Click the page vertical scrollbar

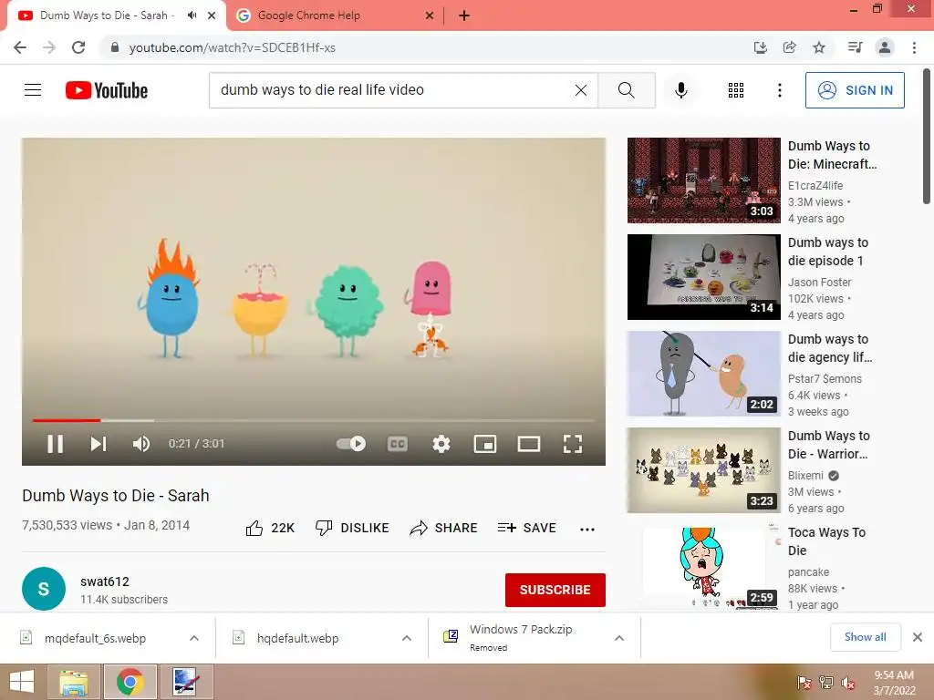[x=927, y=137]
